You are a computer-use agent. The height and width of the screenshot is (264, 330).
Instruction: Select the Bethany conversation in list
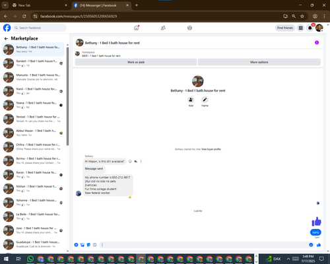33,49
